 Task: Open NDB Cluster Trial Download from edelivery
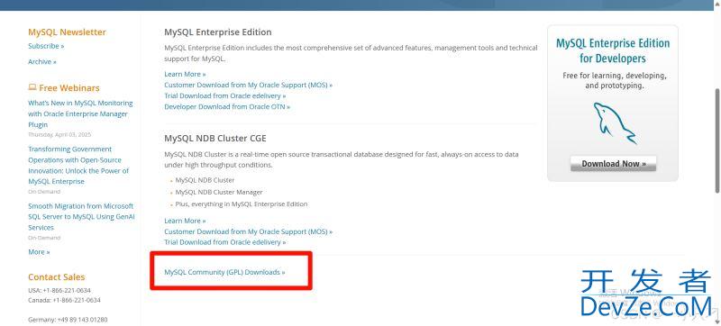(224, 242)
